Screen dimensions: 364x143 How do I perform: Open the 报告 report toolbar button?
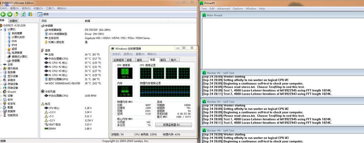pos(43,14)
